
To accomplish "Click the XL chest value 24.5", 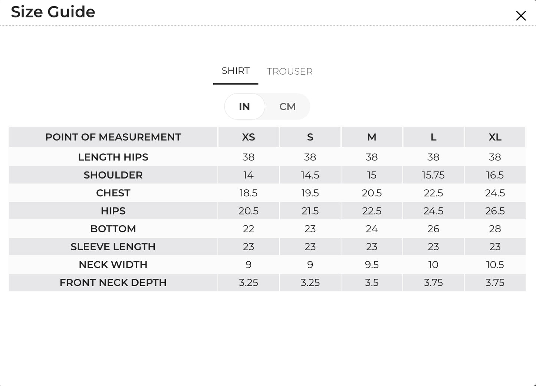I will point(495,193).
